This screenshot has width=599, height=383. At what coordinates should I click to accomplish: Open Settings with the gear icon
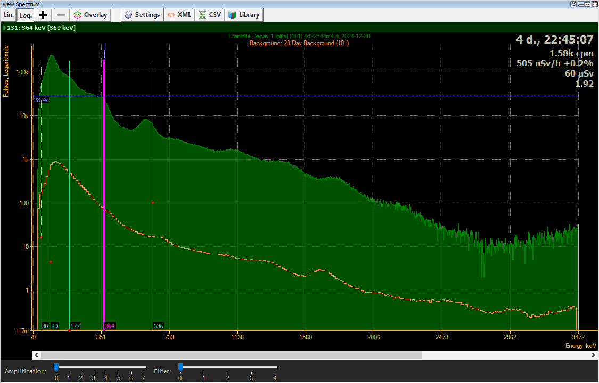coord(142,15)
